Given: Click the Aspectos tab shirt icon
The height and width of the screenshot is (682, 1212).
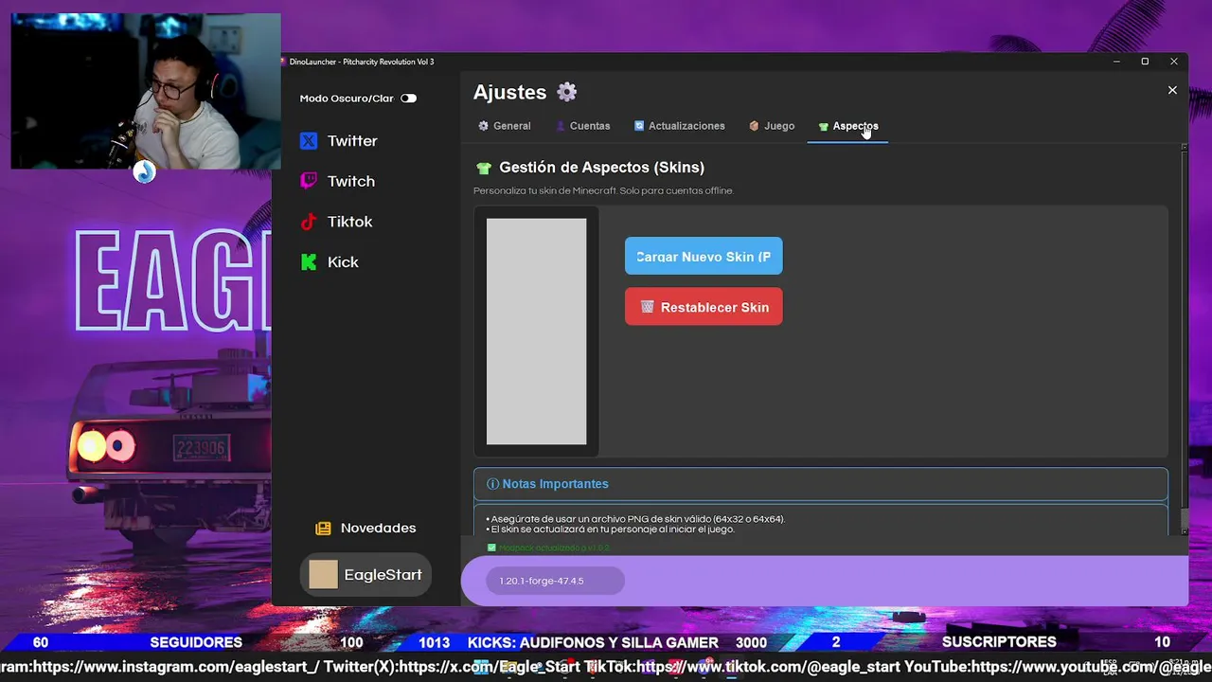Looking at the screenshot, I should pos(823,127).
